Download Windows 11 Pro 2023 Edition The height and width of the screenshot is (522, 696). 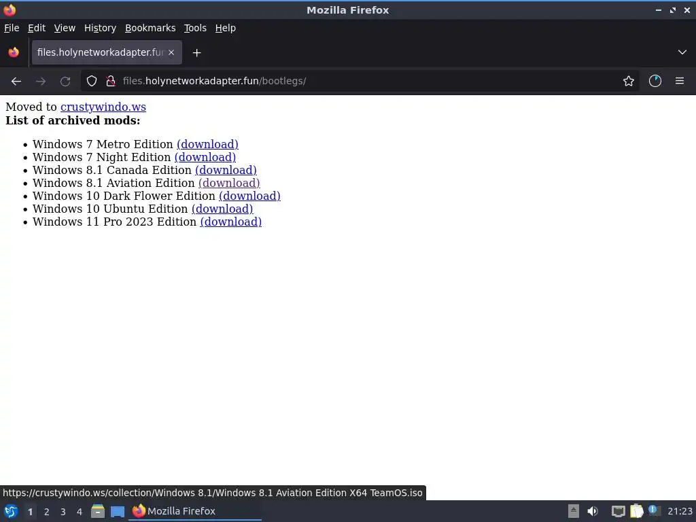(231, 222)
